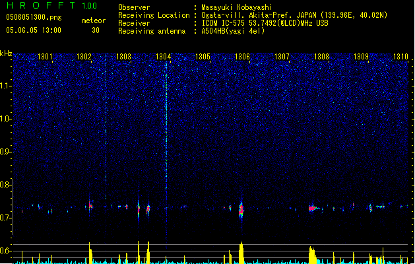Click the 'Receiving antenna' label
The width and height of the screenshot is (415, 264).
[x=152, y=31]
